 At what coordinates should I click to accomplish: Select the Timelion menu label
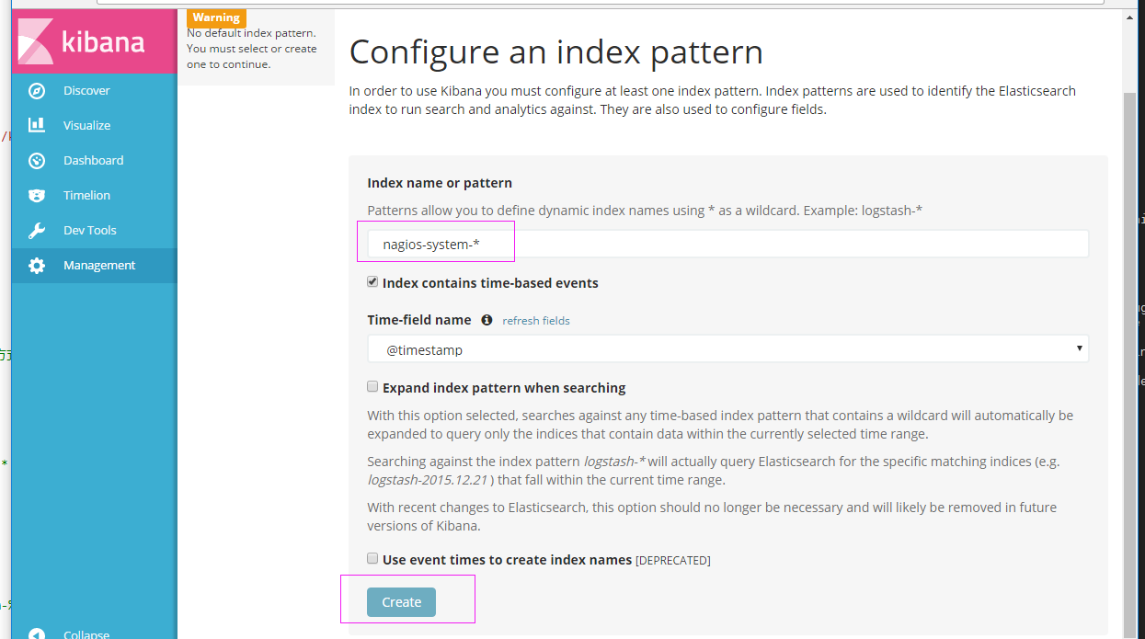(x=86, y=196)
